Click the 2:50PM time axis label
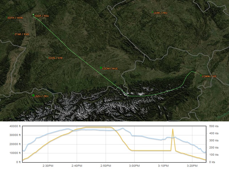This screenshot has height=171, width=229. 106,166
